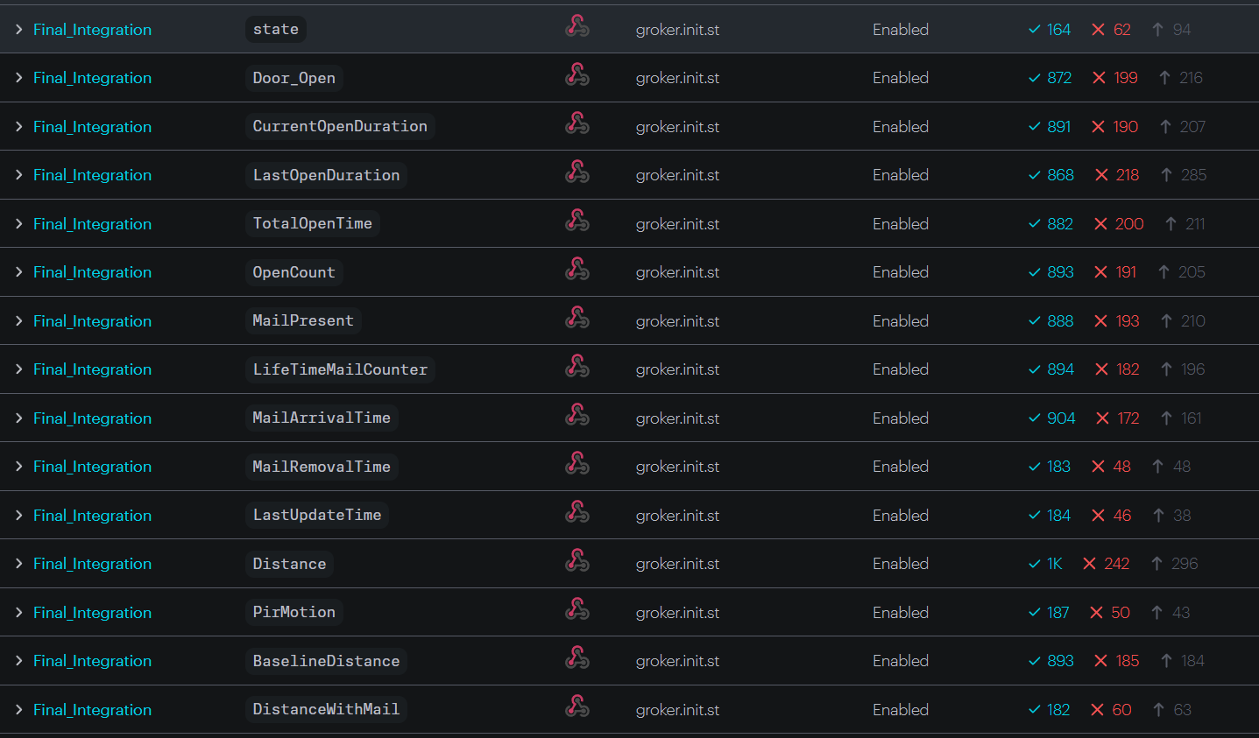Click the checkmark icon beside 904 in MailArrivalTime
The image size is (1259, 738).
coord(1033,418)
